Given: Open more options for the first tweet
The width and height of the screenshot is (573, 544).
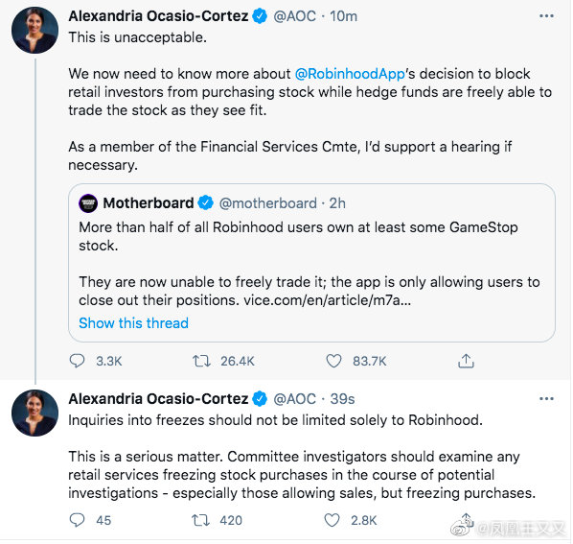Looking at the screenshot, I should tap(546, 16).
